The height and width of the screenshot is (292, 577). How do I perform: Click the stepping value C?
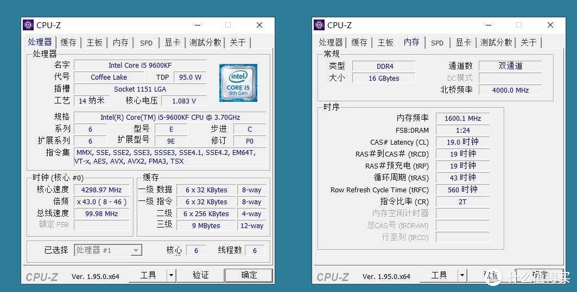pos(250,129)
